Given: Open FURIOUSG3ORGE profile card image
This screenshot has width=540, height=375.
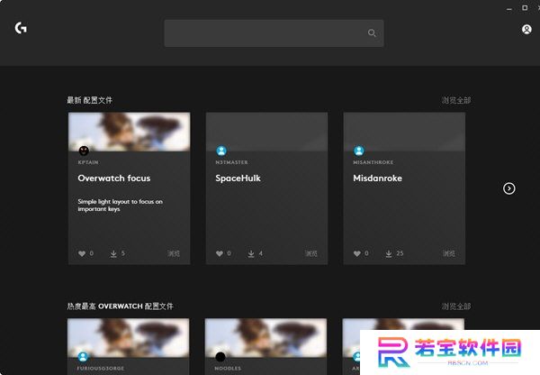Looking at the screenshot, I should click(128, 337).
